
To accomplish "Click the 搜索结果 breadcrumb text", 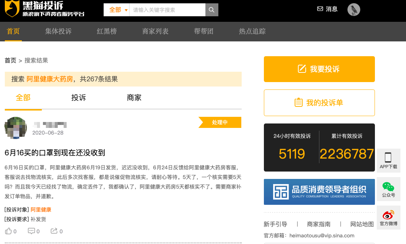I will tap(36, 61).
